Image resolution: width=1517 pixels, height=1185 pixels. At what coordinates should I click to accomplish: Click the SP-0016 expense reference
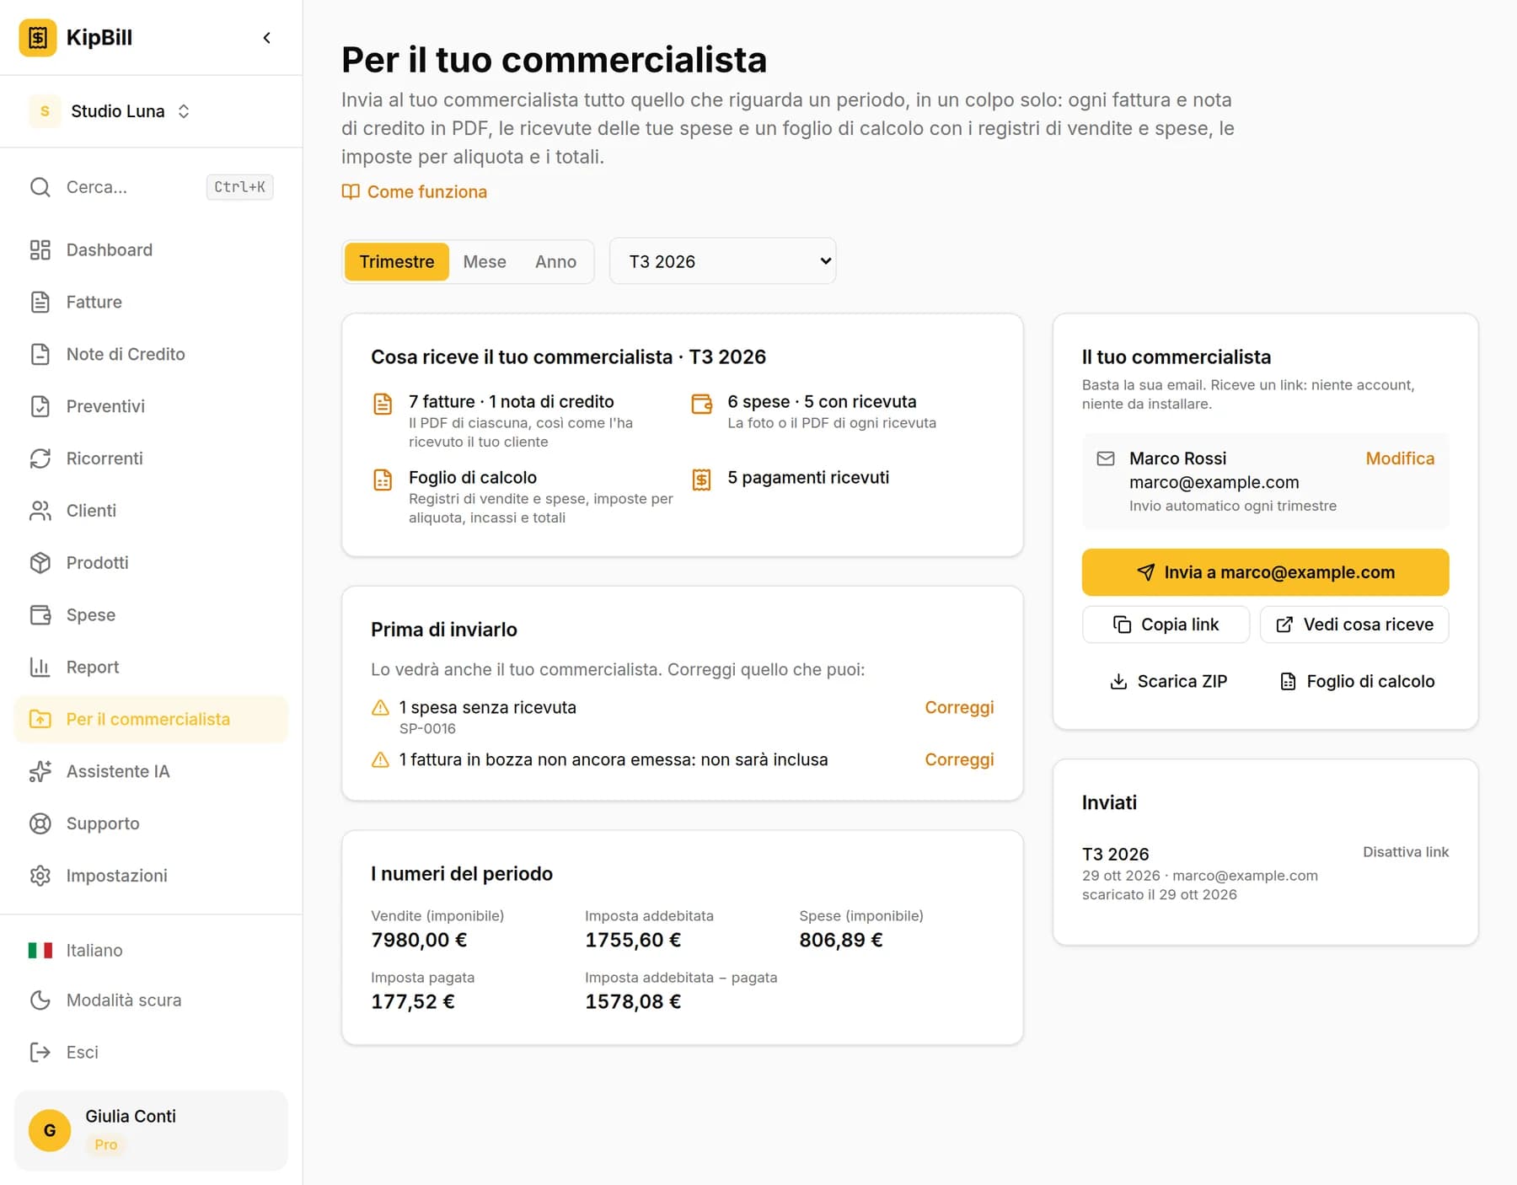click(427, 729)
